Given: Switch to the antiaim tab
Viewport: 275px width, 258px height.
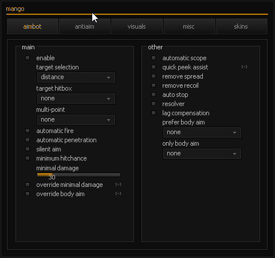Looking at the screenshot, I should coord(85,26).
